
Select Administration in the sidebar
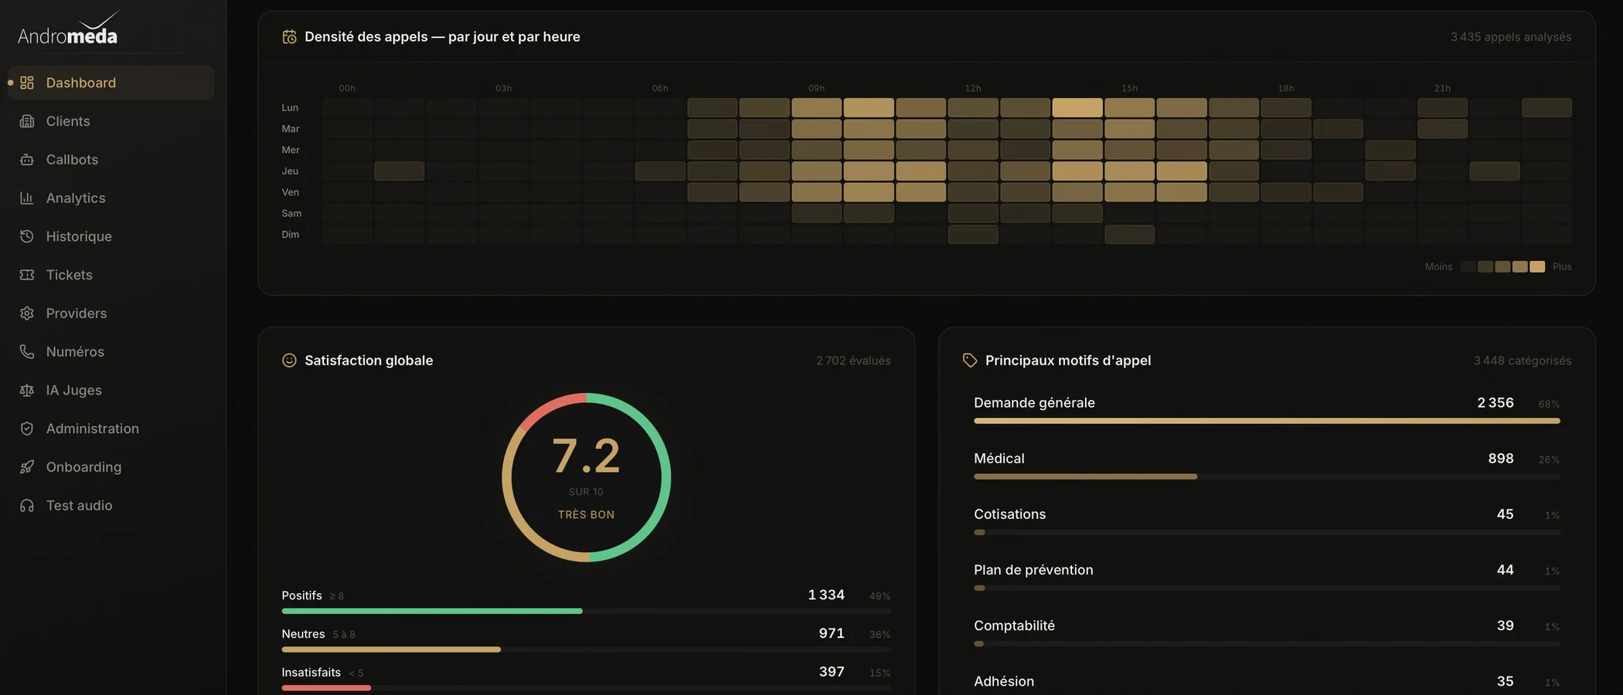pyautogui.click(x=111, y=429)
